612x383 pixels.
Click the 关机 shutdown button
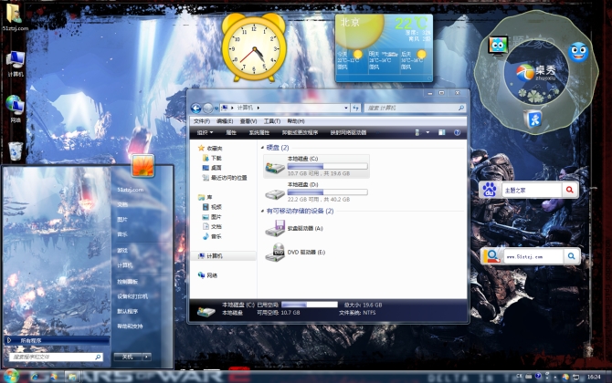[127, 357]
